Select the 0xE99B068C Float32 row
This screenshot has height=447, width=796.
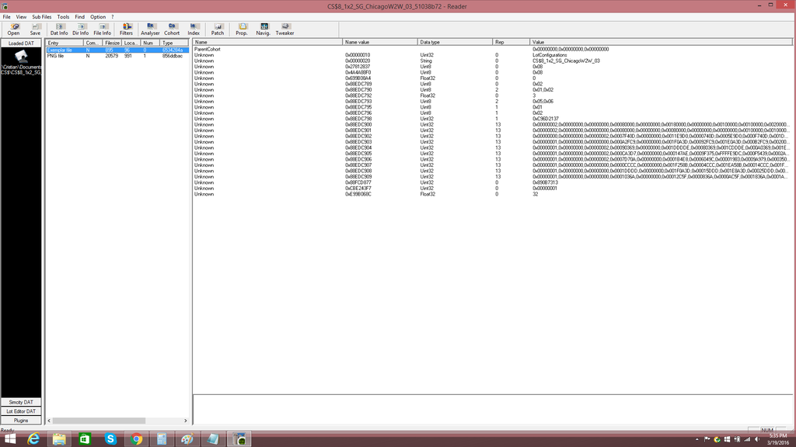492,194
